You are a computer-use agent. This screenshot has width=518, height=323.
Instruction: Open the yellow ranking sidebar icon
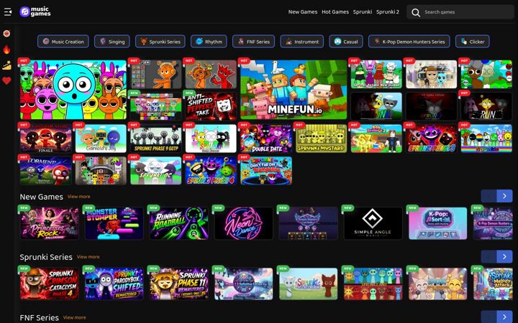[x=6, y=65]
